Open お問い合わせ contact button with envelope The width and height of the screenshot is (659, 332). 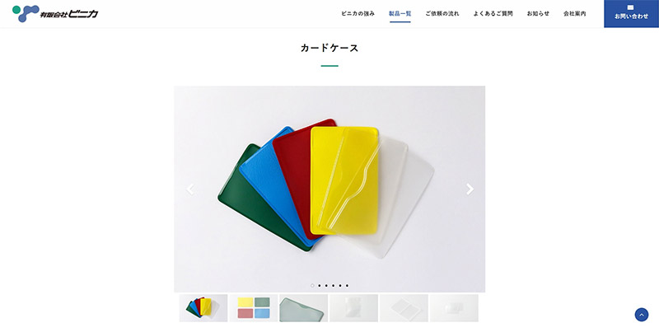631,14
